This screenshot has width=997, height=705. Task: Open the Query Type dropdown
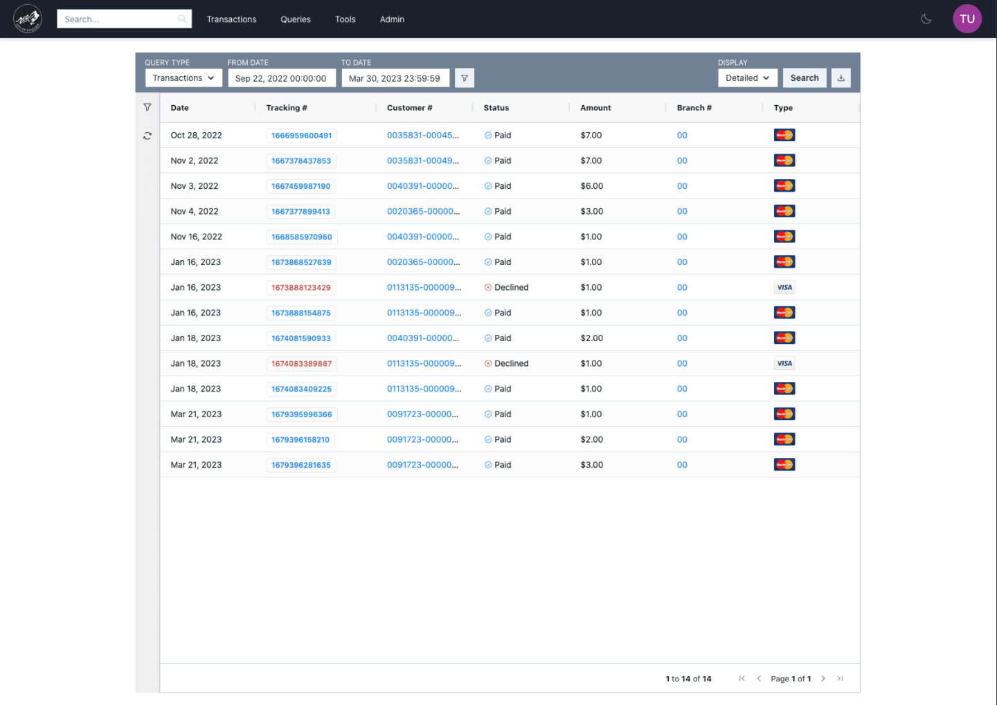(x=183, y=77)
